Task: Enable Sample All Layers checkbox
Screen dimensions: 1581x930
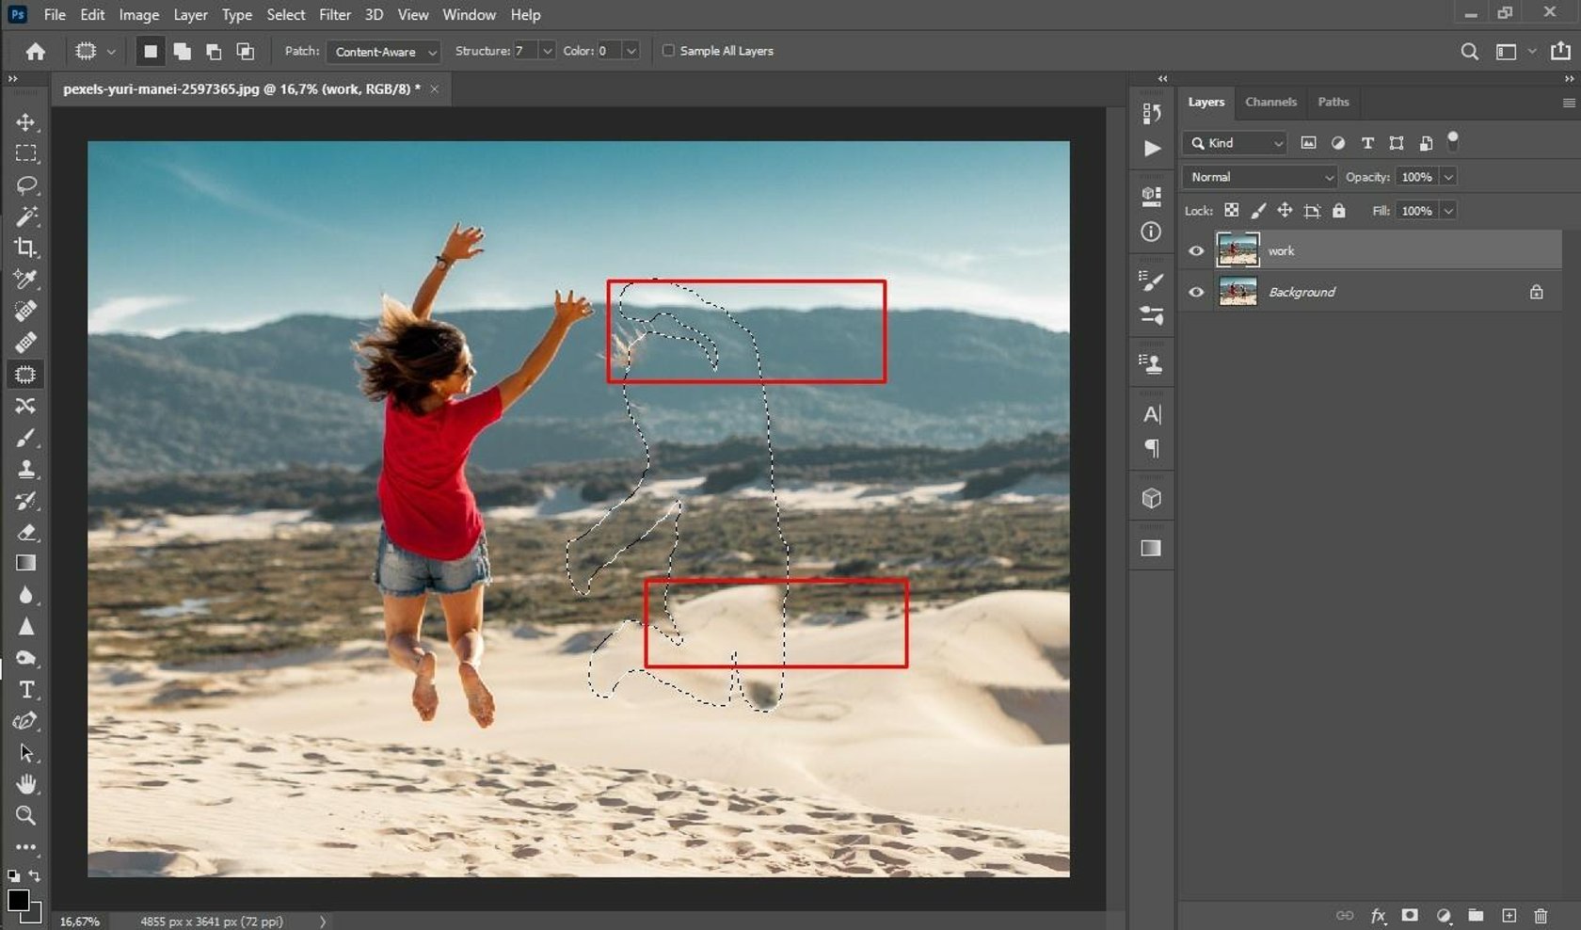Action: pos(668,51)
